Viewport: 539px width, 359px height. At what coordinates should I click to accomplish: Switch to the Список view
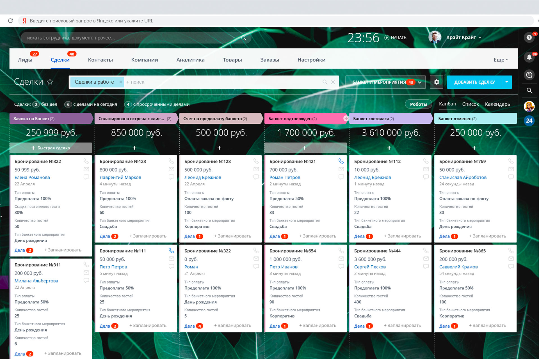[470, 104]
